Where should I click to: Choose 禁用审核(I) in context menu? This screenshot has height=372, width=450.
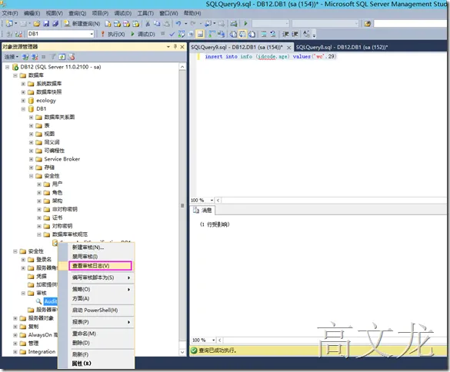click(96, 257)
